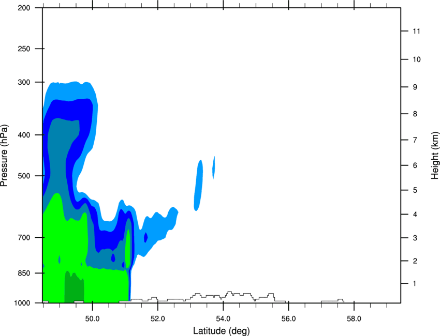Click the 'Pressure (hPa)' axis title
This screenshot has width=440, height=336.
coord(4,155)
